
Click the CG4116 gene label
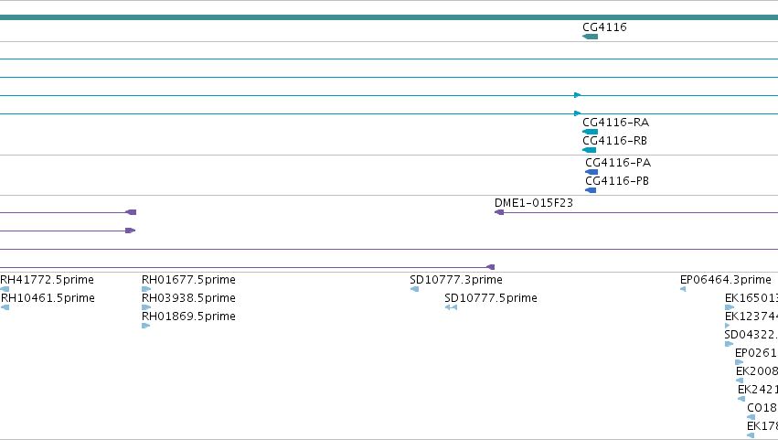(604, 27)
